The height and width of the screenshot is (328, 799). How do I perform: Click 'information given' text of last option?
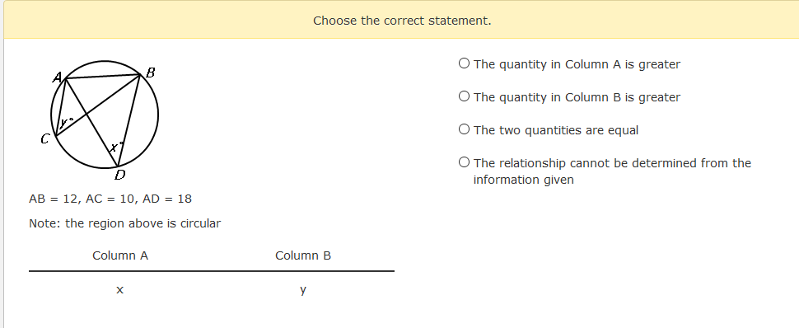523,180
